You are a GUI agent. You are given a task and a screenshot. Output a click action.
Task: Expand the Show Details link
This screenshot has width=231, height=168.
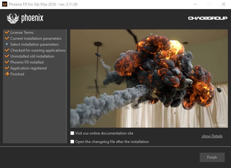212,136
